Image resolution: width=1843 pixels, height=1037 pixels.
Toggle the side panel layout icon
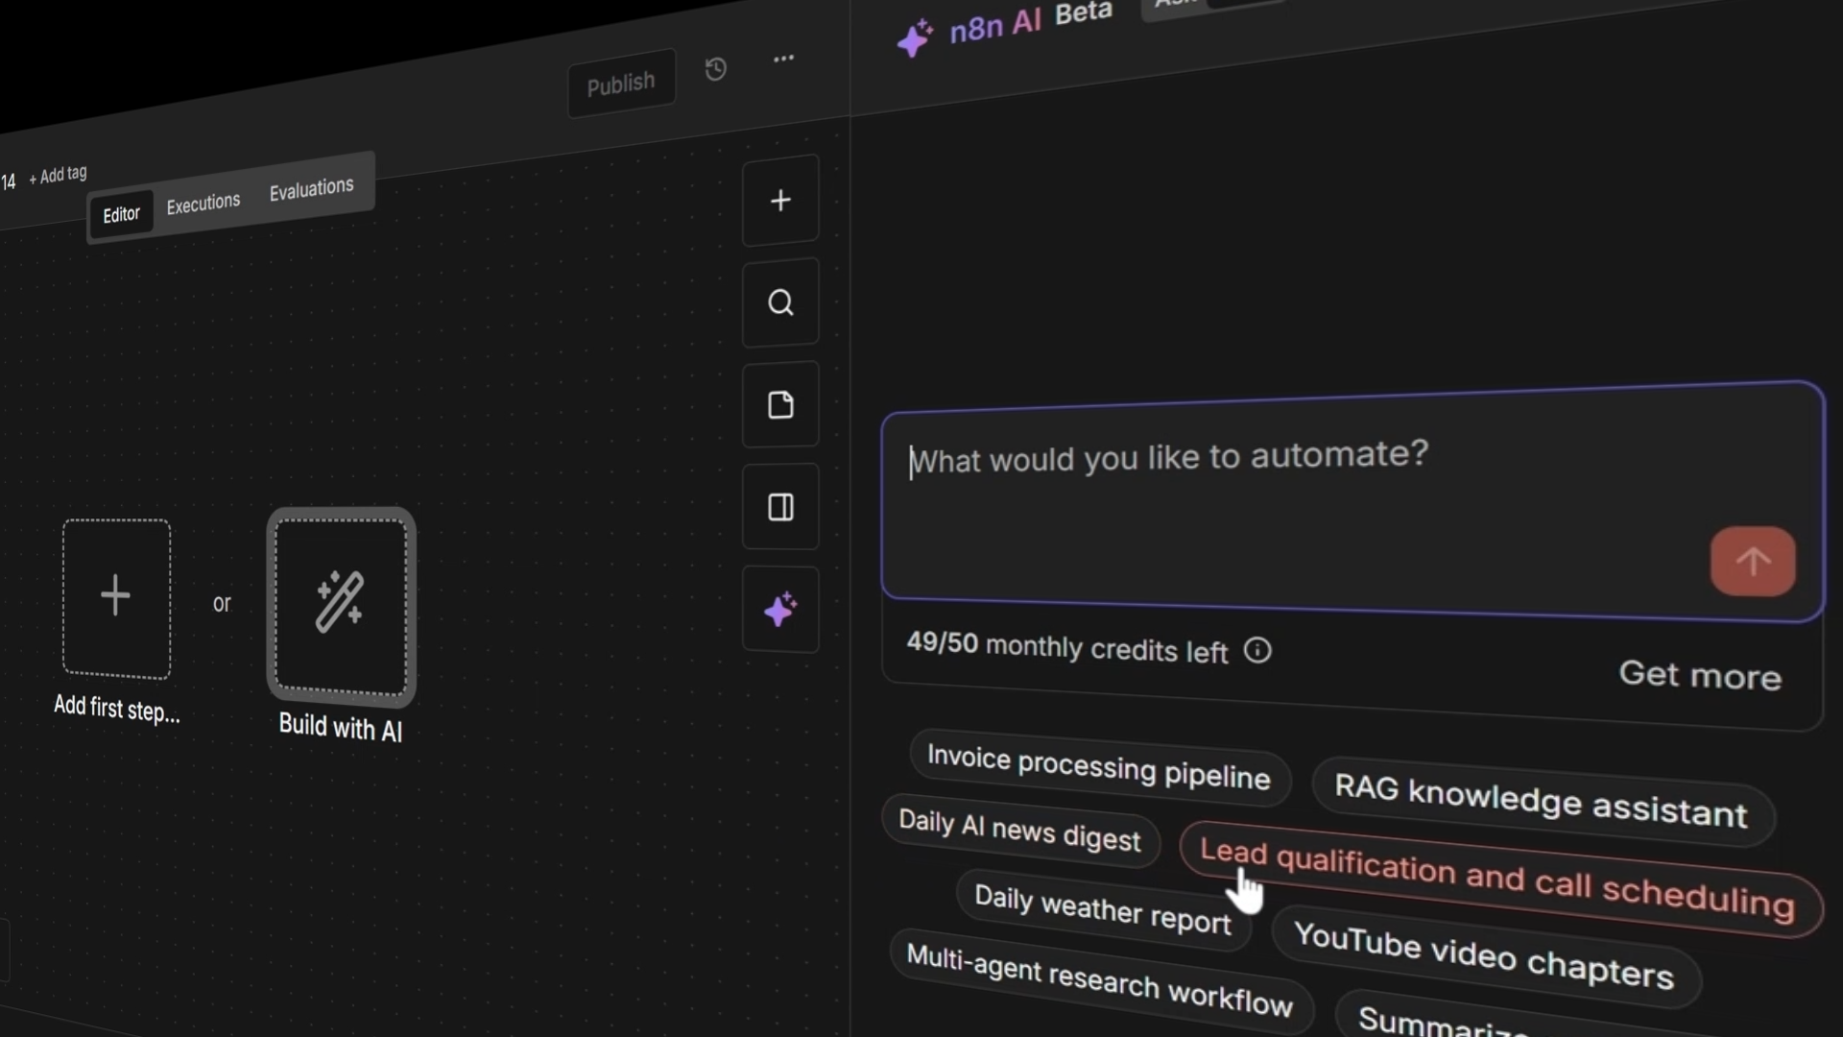pos(780,507)
